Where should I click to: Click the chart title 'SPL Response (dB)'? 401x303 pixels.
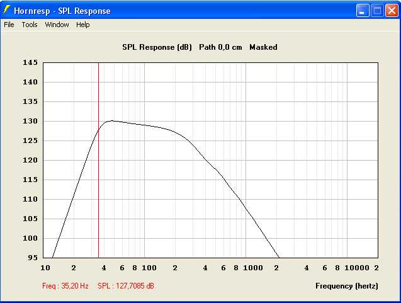[x=157, y=47]
